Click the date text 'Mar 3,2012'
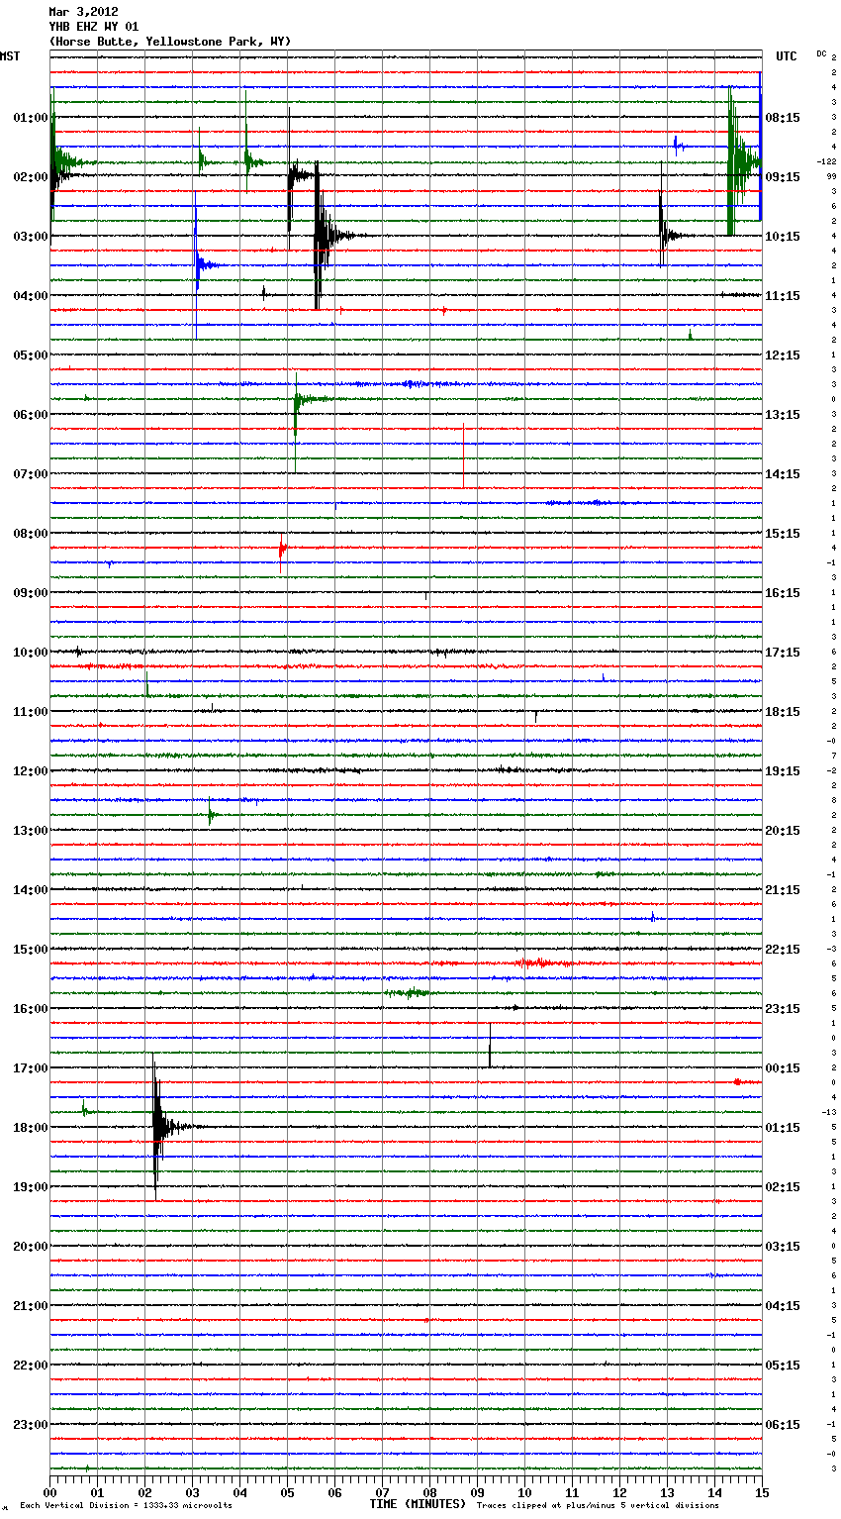The width and height of the screenshot is (841, 1519). pyautogui.click(x=83, y=12)
